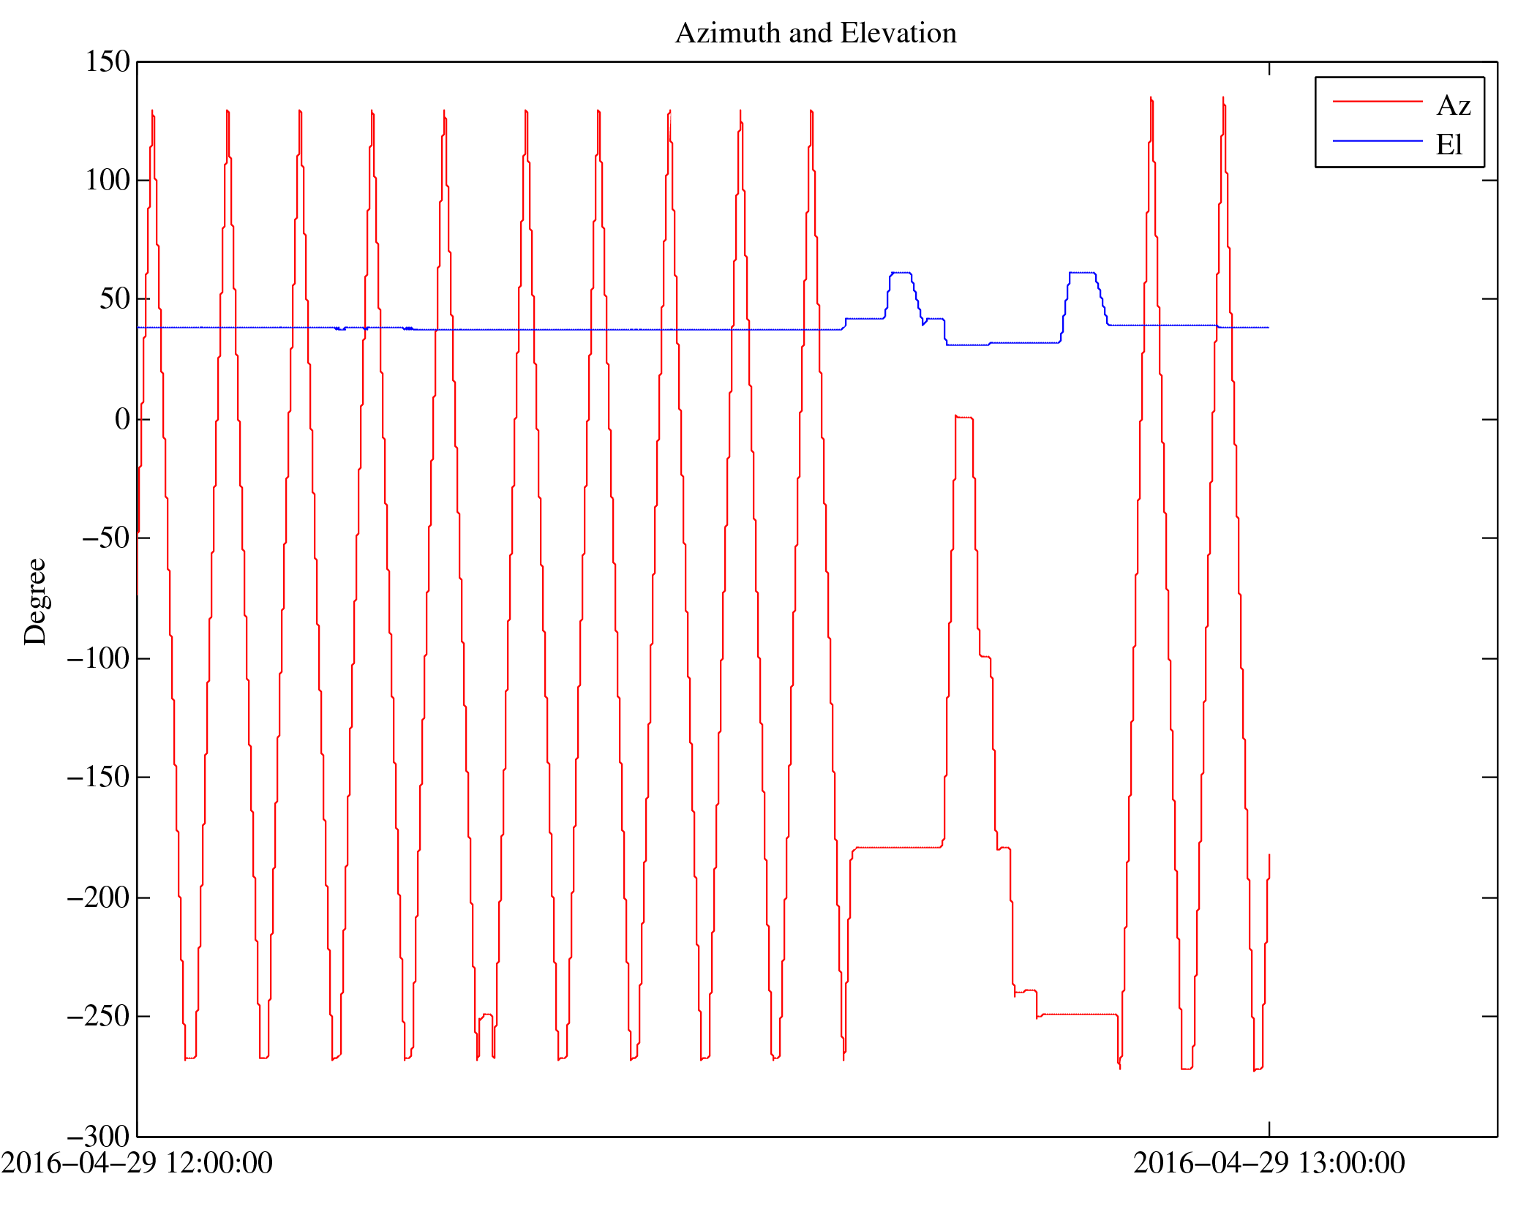Click the '2016-04-29 13:00:00' x-axis label

pyautogui.click(x=1269, y=1164)
